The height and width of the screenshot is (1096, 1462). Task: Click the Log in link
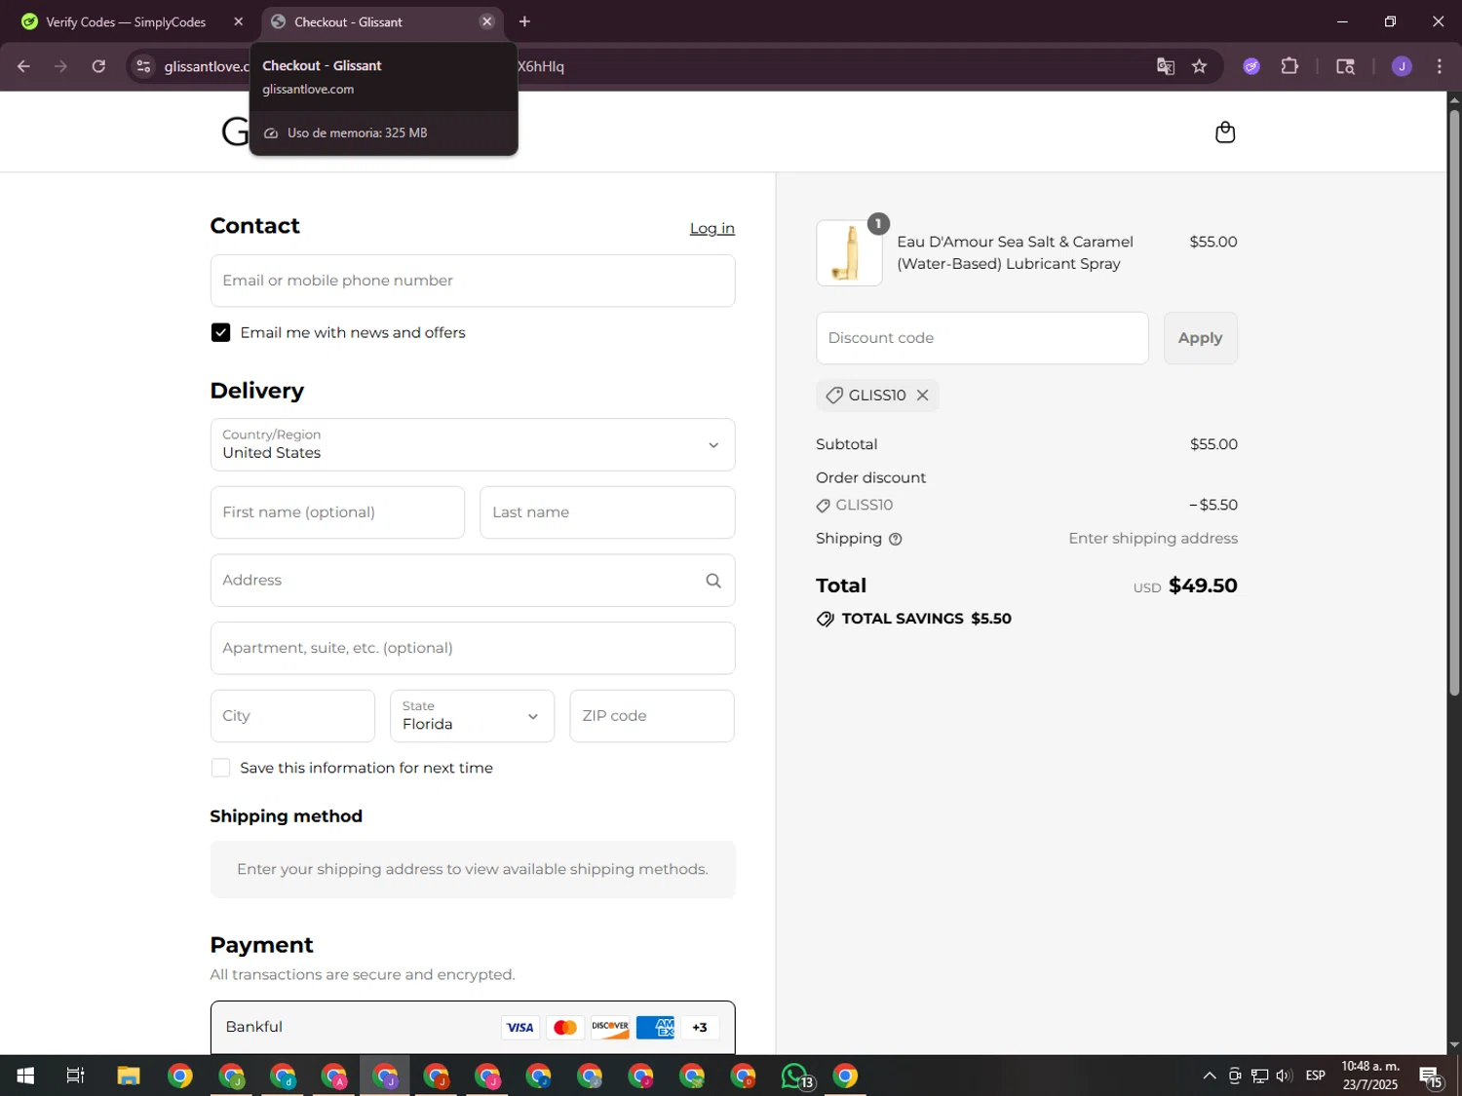click(x=712, y=228)
